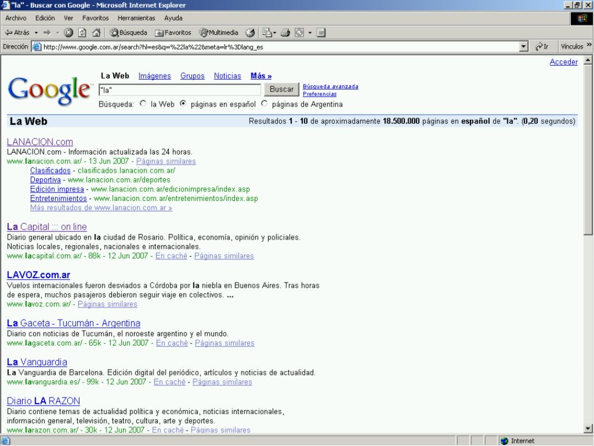Open the 'Edición impresa' sublink

(x=57, y=189)
